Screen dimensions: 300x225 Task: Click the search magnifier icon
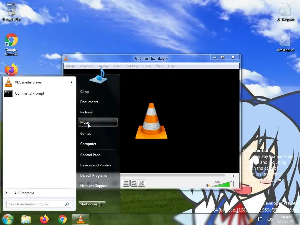pyautogui.click(x=67, y=204)
